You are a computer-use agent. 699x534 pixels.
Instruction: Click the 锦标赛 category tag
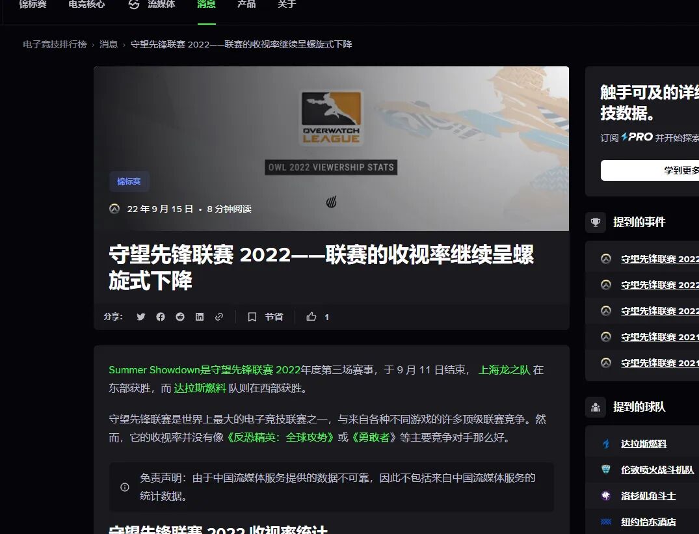[x=129, y=181]
